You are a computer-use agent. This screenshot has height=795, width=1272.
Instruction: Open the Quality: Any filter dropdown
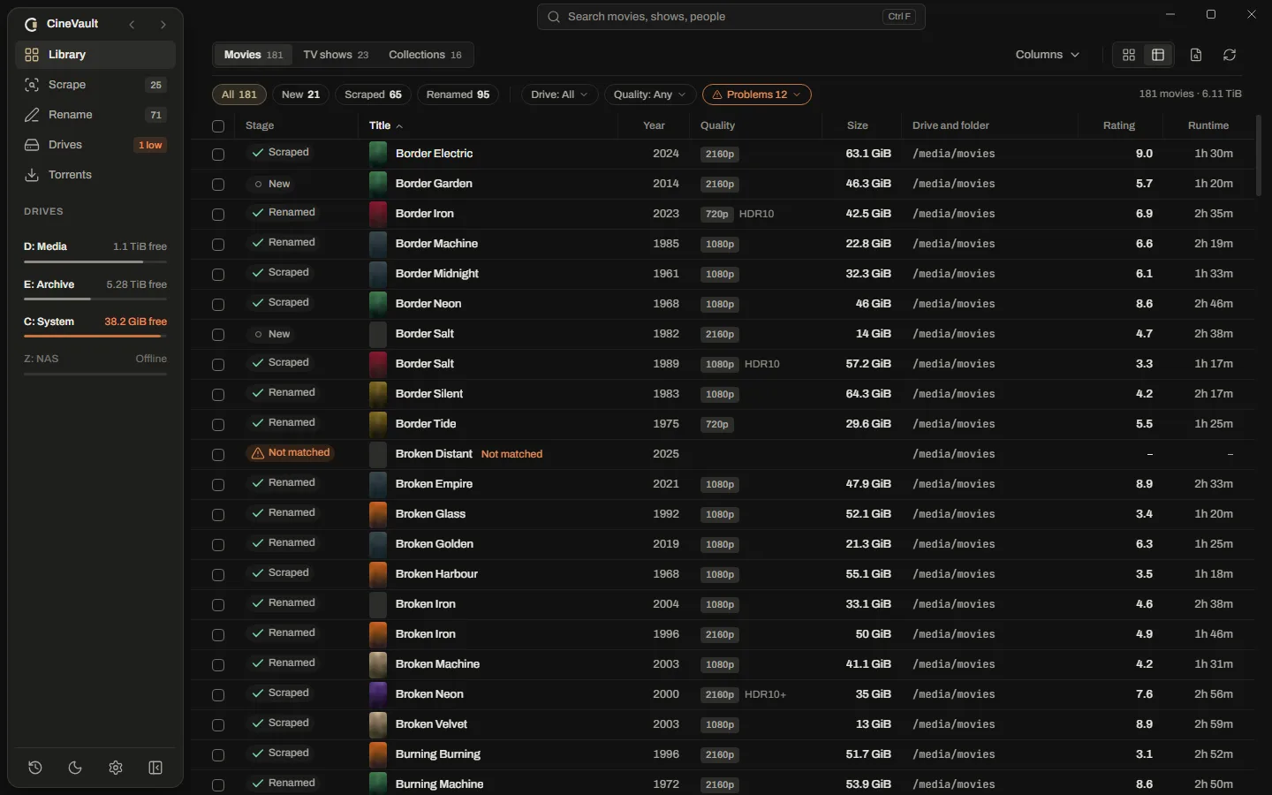(x=650, y=95)
